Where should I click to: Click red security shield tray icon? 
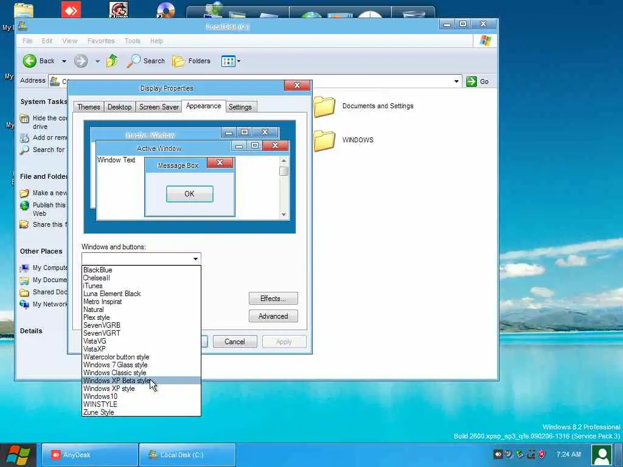(x=542, y=454)
